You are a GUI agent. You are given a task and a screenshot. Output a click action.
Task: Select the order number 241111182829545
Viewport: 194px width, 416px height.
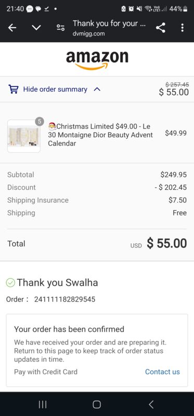click(x=65, y=300)
